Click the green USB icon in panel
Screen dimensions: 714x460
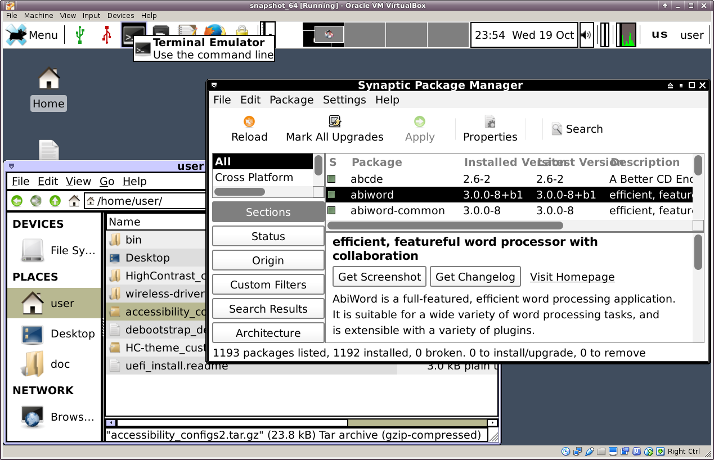click(79, 35)
